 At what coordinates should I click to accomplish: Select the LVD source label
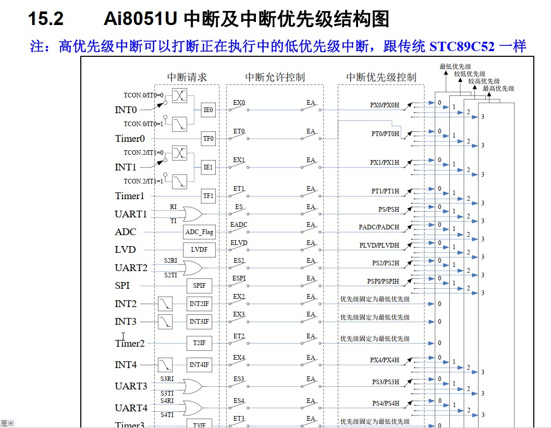125,250
